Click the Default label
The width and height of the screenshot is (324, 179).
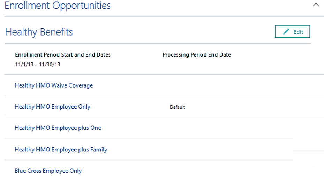(x=178, y=107)
